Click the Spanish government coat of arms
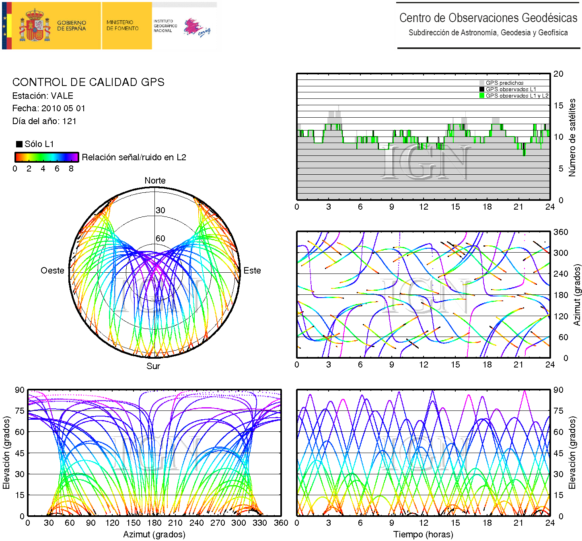Screen dimensions: 582x541 click(x=35, y=26)
